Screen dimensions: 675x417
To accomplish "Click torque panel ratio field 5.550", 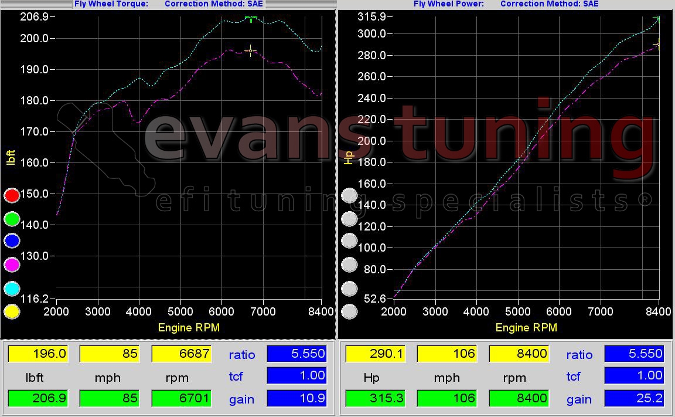I will (x=296, y=354).
